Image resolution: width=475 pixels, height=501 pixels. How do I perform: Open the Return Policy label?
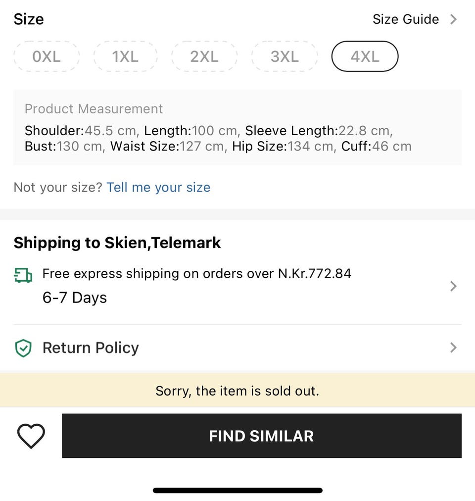(x=91, y=348)
